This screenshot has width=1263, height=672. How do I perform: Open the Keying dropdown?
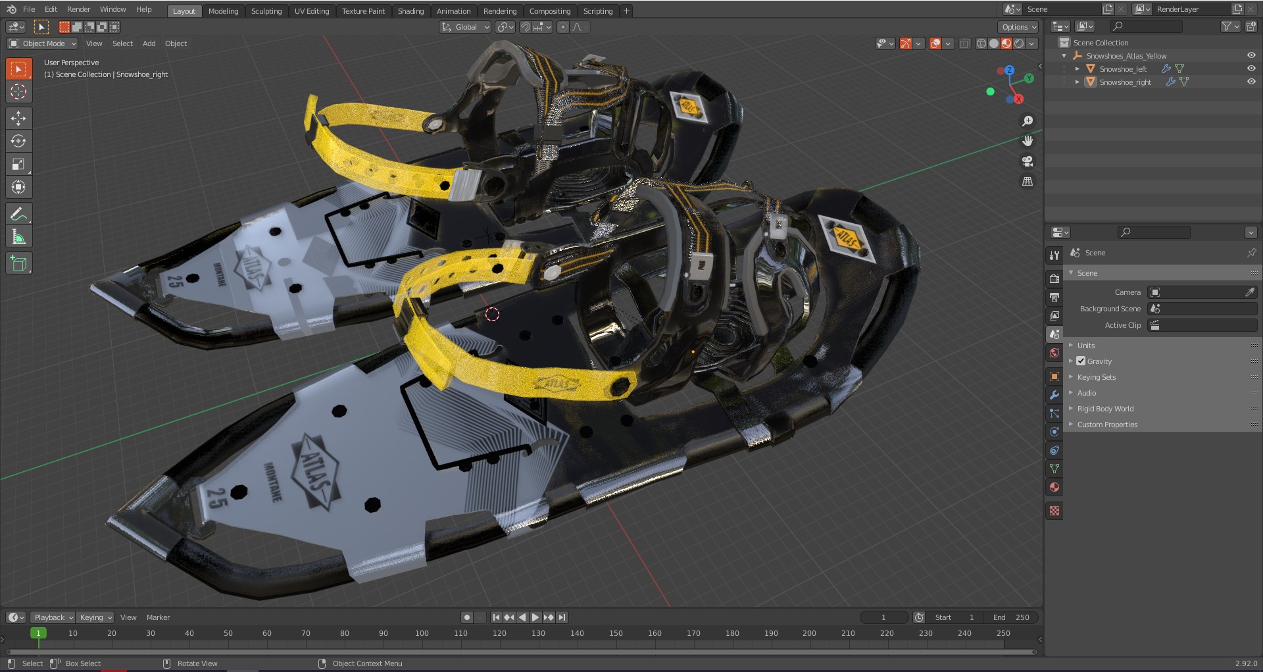95,617
